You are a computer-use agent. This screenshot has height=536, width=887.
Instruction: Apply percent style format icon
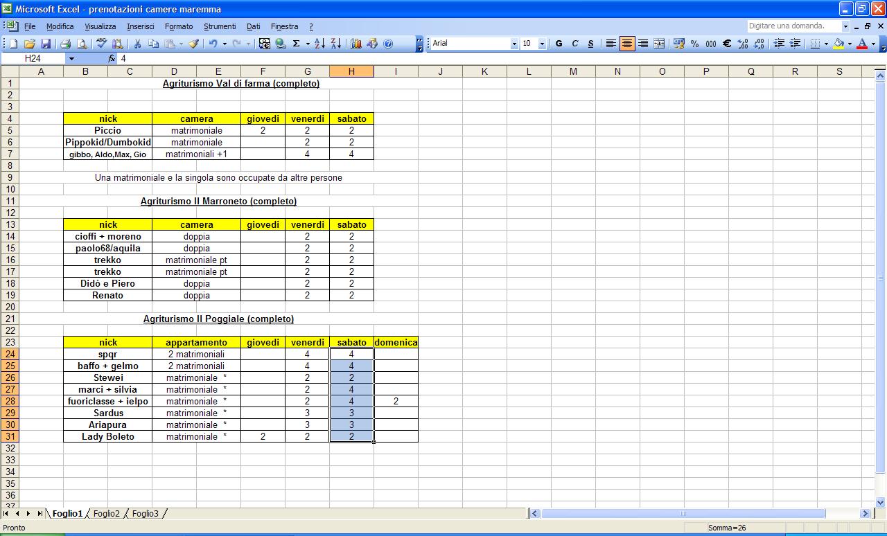pyautogui.click(x=694, y=44)
